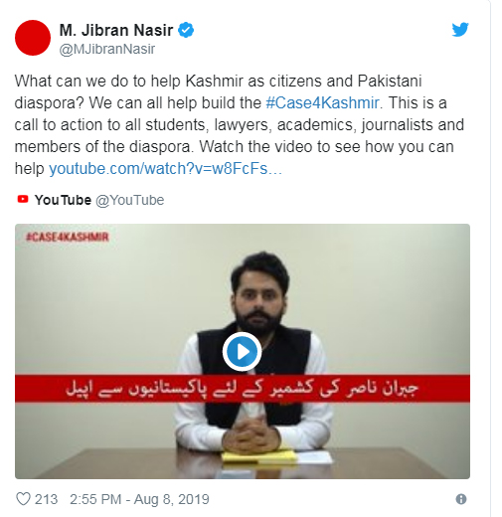Open the red profile avatar
Viewport: 502px width, 517px height.
click(x=33, y=38)
